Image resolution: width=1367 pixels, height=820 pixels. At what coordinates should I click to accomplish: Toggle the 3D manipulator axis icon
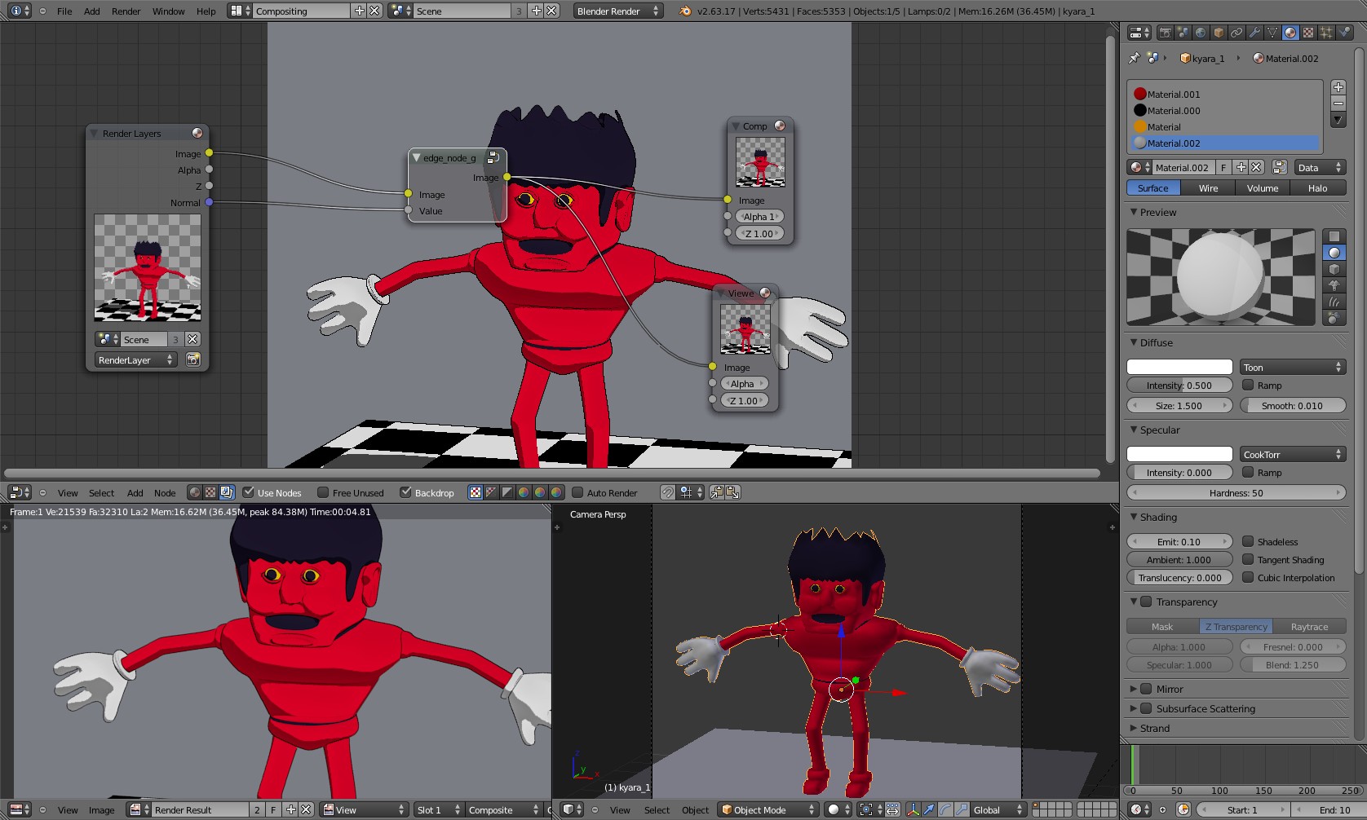(x=914, y=809)
